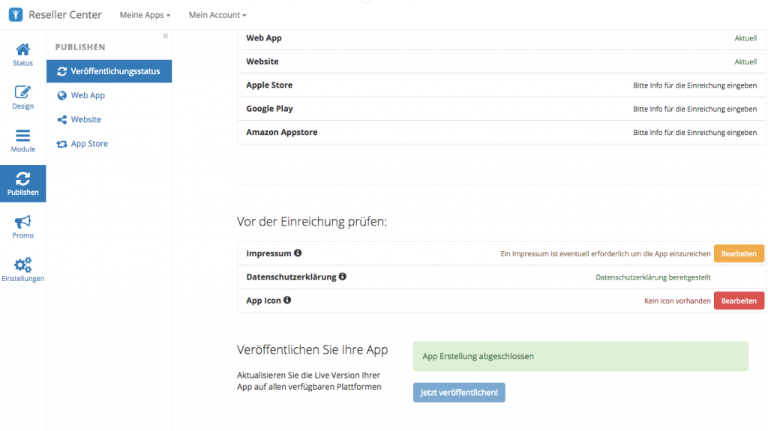This screenshot has width=768, height=431.
Task: Open the Status section in sidebar
Action: 22,55
